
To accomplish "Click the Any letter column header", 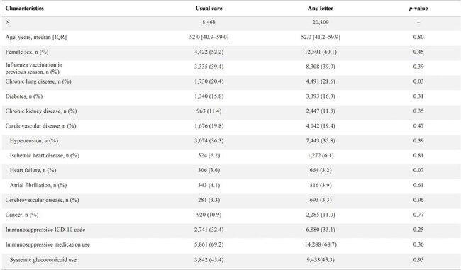I will coord(320,9).
